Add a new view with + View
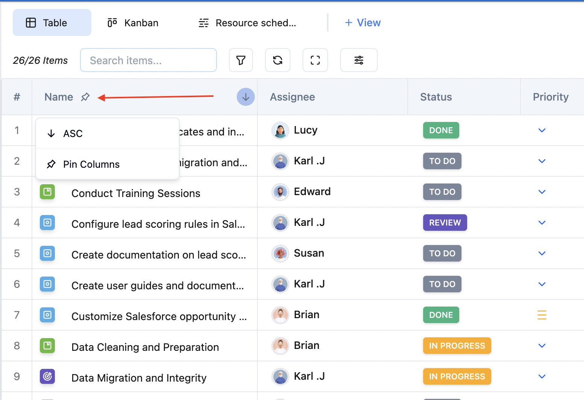584x400 pixels. [x=362, y=23]
